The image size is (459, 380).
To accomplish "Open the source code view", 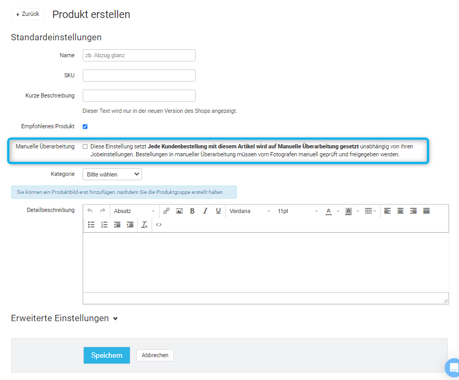I will [158, 225].
